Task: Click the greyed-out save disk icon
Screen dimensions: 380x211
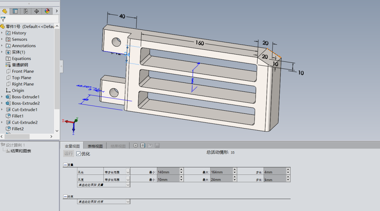Action: [157, 145]
